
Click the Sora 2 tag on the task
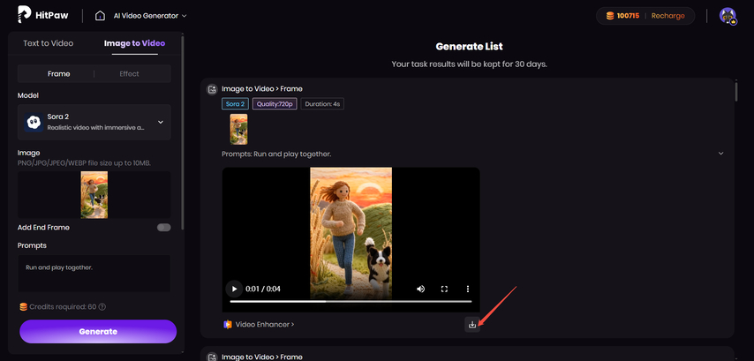(x=235, y=104)
